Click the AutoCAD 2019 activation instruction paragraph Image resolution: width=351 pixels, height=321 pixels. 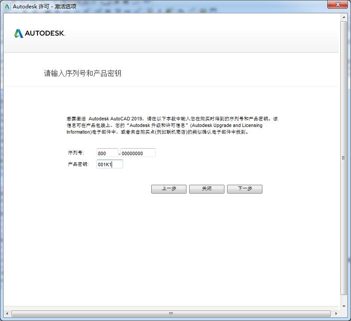pos(172,125)
